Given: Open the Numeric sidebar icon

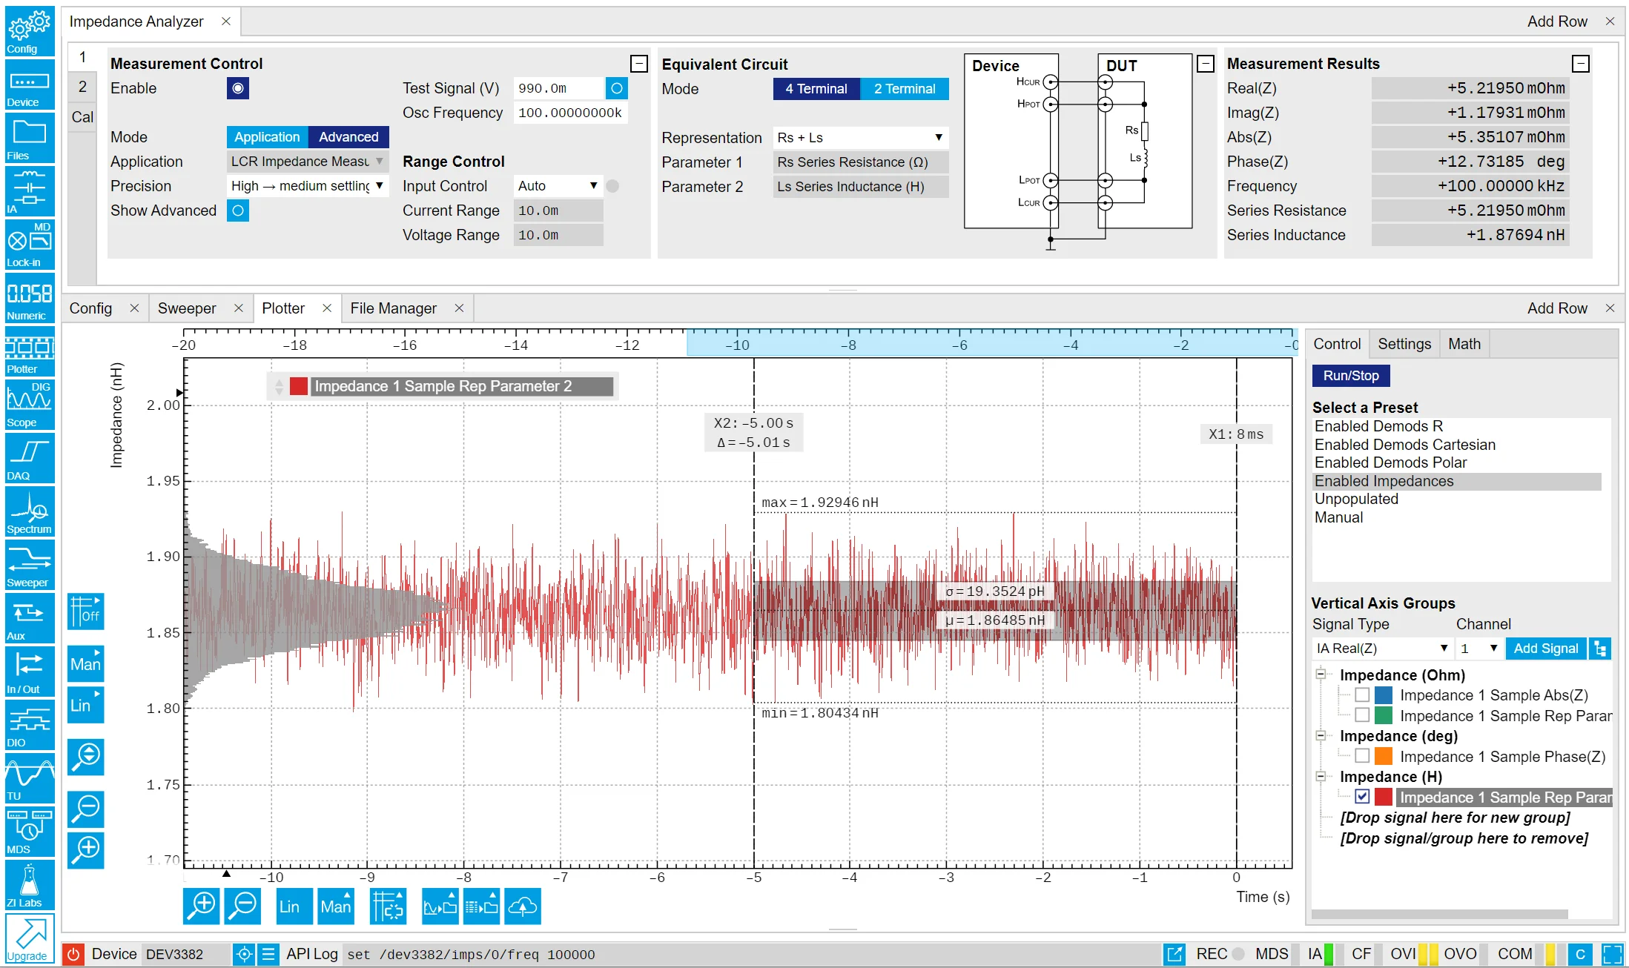Looking at the screenshot, I should click(x=30, y=298).
